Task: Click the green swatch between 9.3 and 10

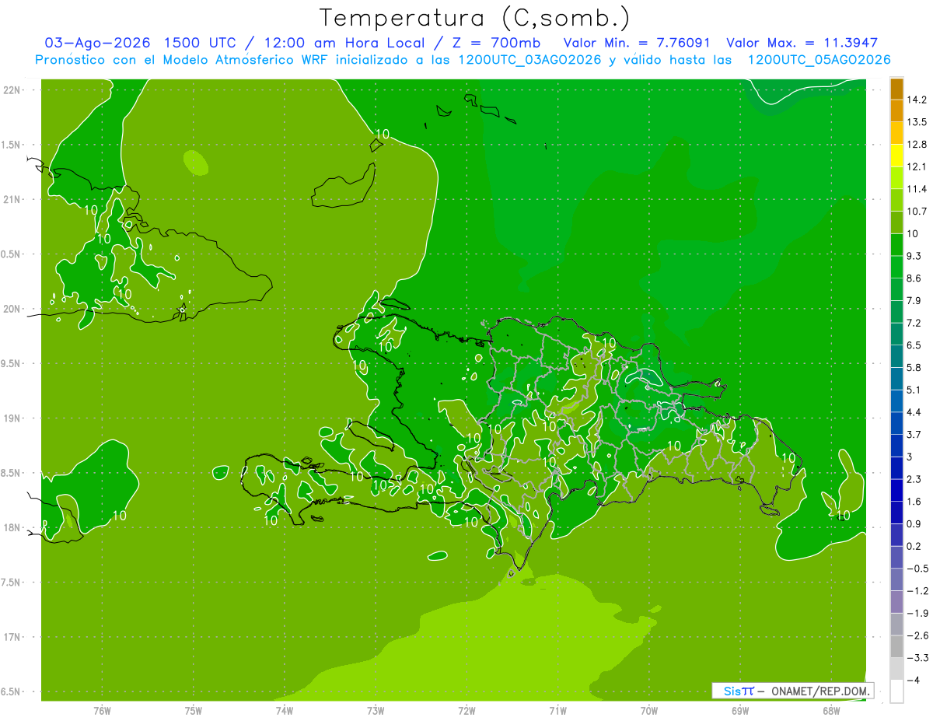Action: pos(896,245)
